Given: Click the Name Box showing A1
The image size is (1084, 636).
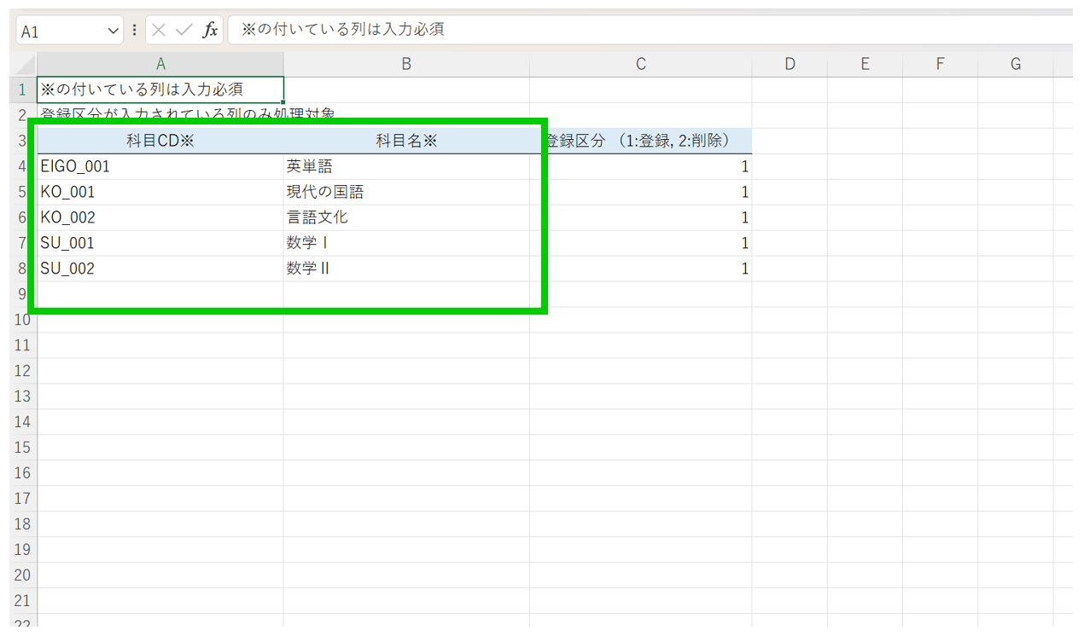Looking at the screenshot, I should tap(60, 32).
